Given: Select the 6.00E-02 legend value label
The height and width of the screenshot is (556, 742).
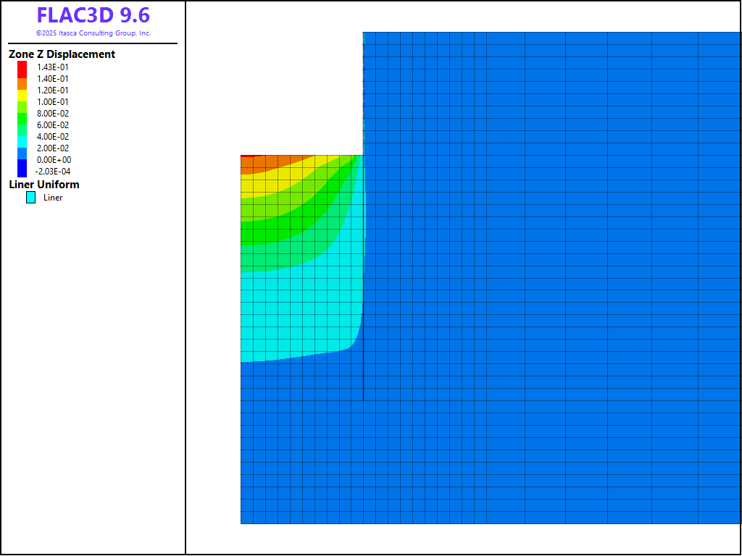Looking at the screenshot, I should coord(53,125).
